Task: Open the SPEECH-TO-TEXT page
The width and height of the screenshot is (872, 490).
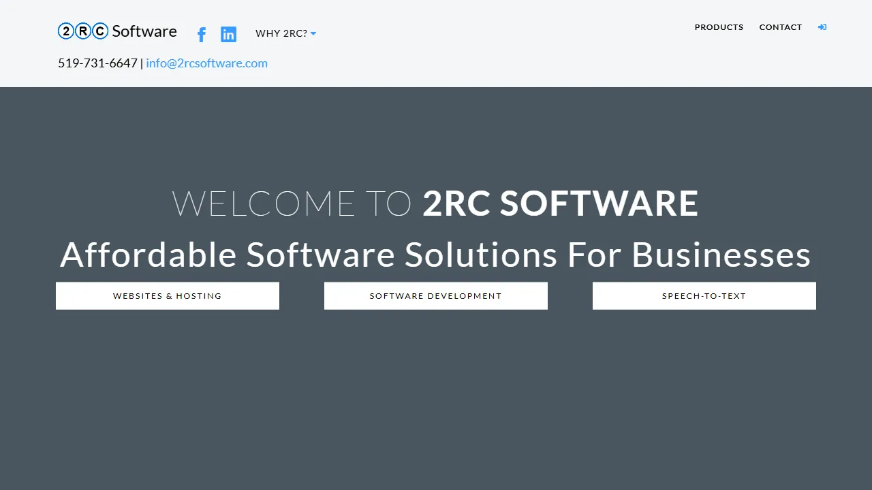Action: 704,295
